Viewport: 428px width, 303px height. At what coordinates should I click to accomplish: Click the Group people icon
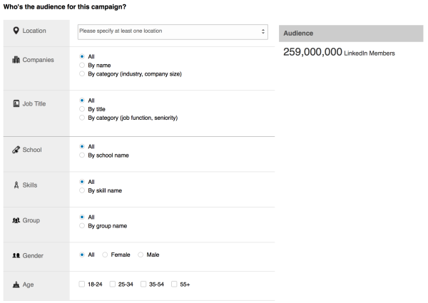tap(16, 220)
